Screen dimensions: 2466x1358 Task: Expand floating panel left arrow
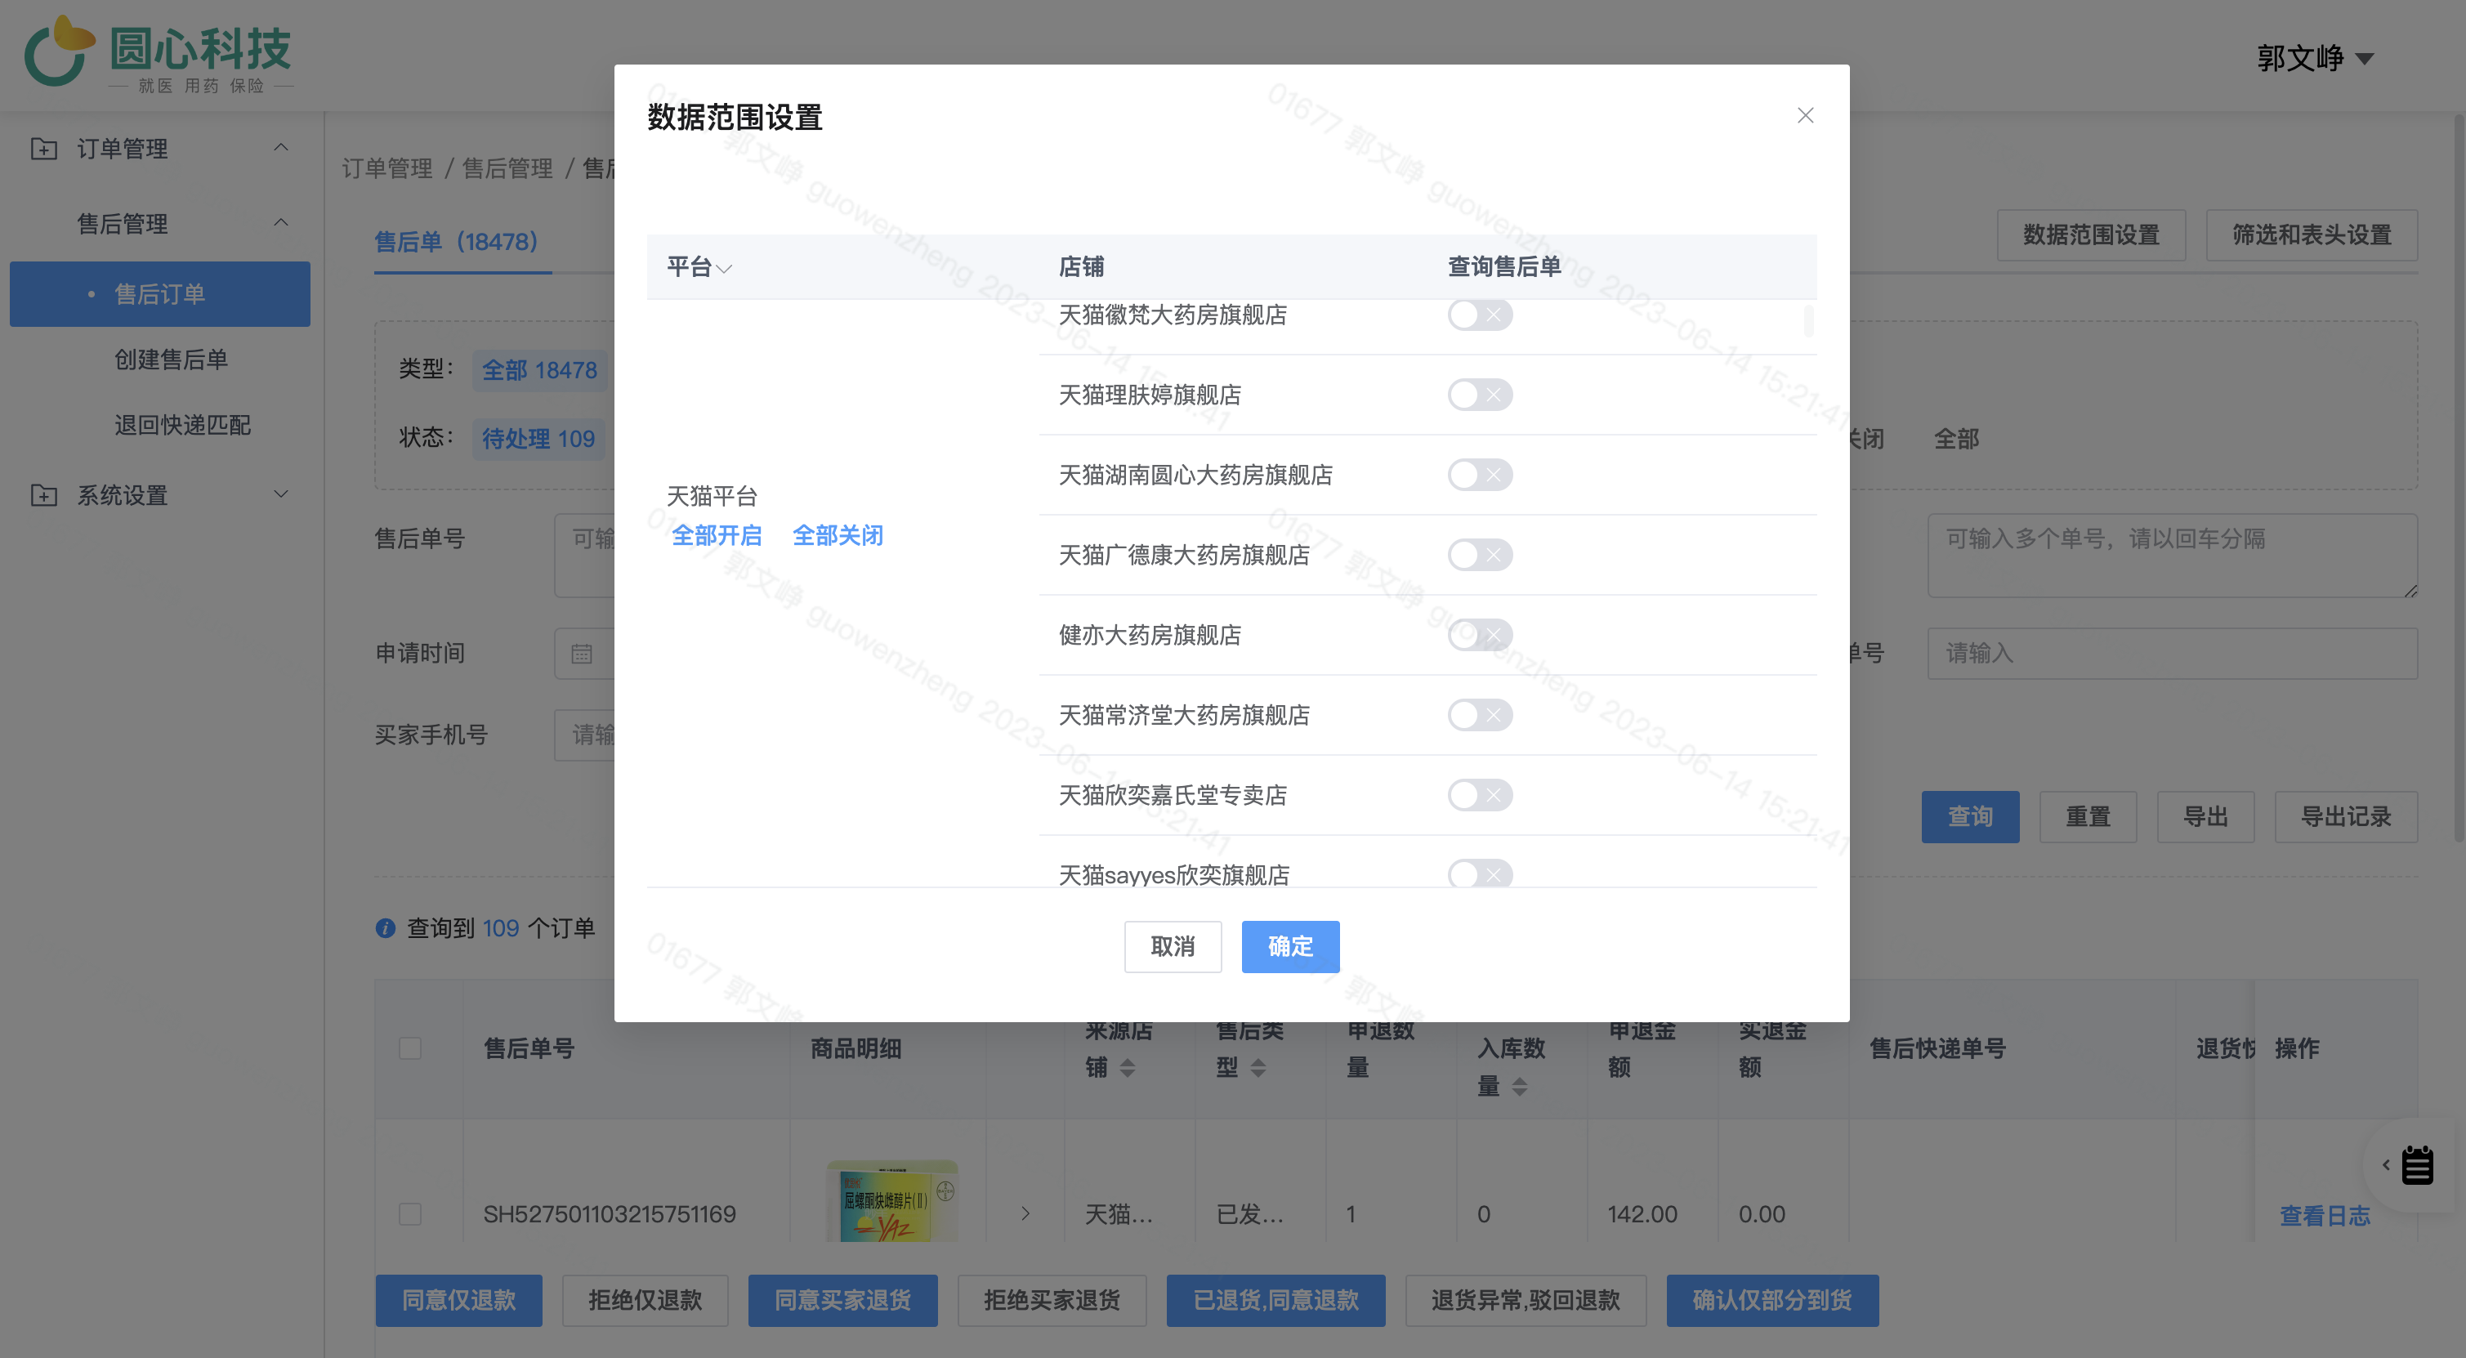pos(2386,1166)
